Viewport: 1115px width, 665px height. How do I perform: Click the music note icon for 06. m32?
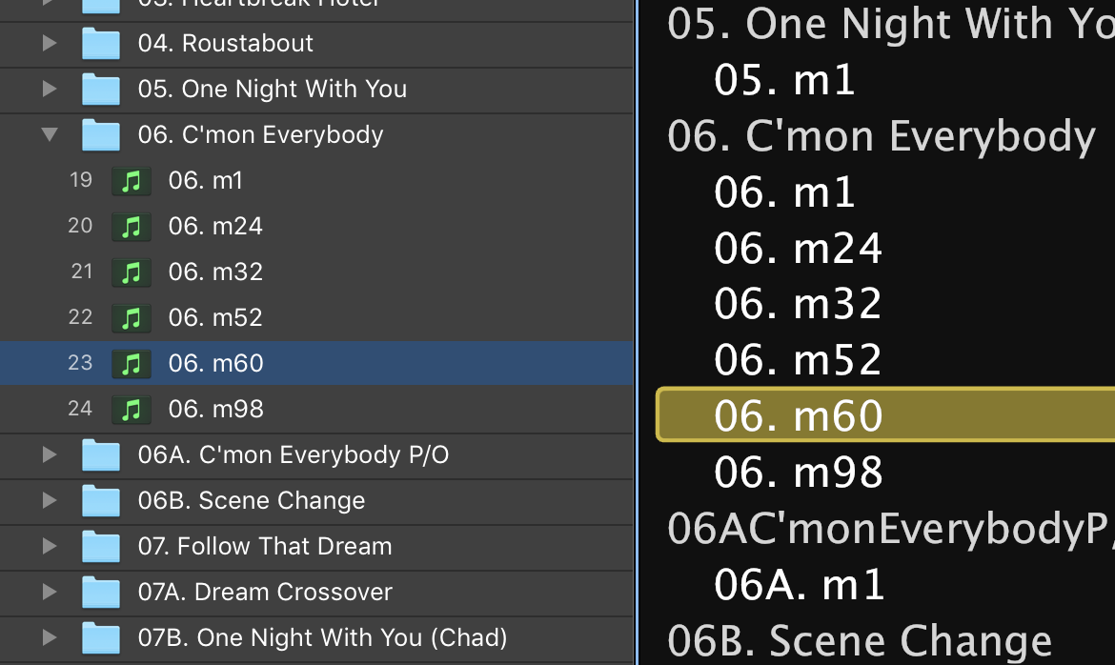tap(132, 272)
